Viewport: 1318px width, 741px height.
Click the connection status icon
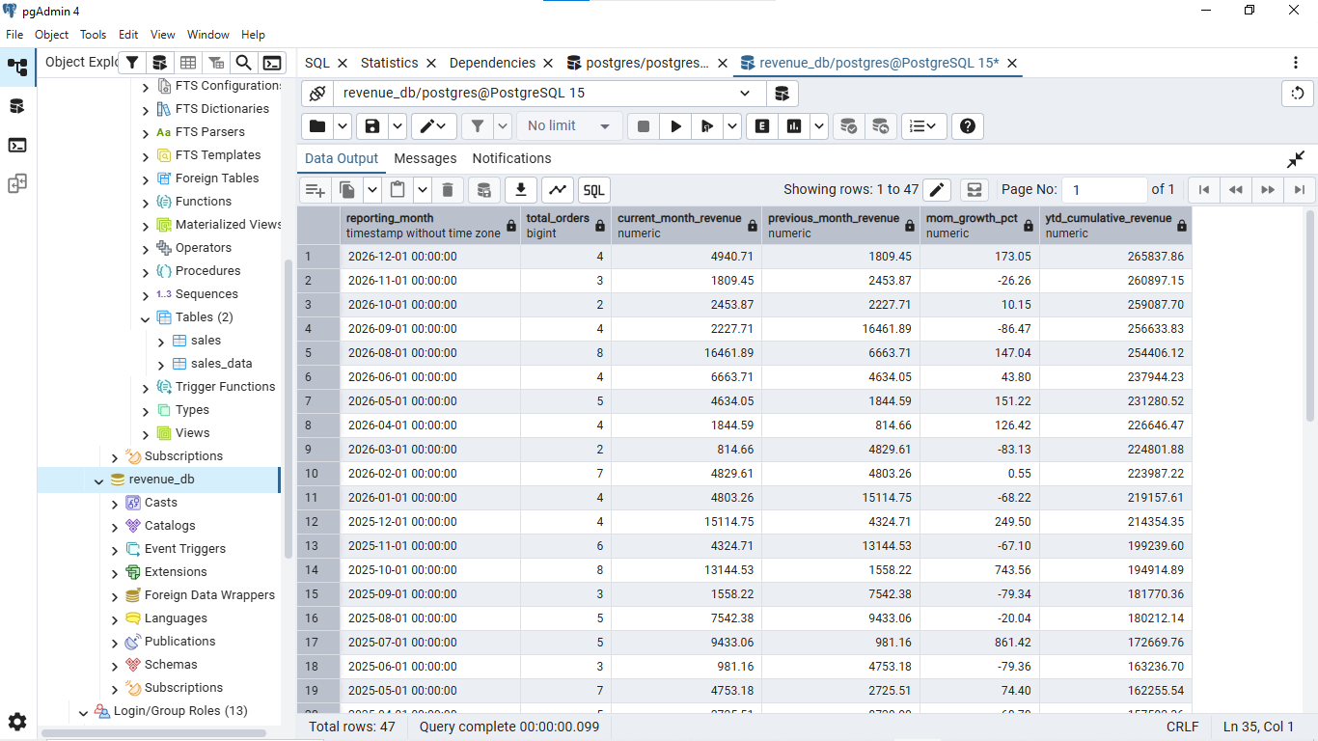[x=317, y=94]
